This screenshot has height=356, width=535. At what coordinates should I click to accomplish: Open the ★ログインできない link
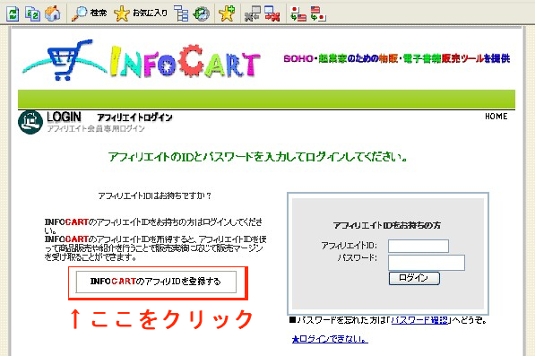coord(330,339)
